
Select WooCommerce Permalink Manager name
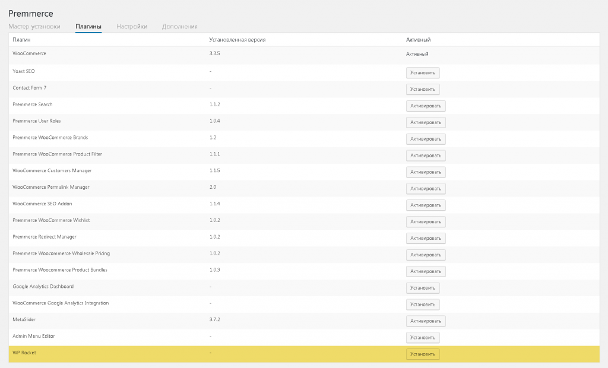[x=51, y=187]
